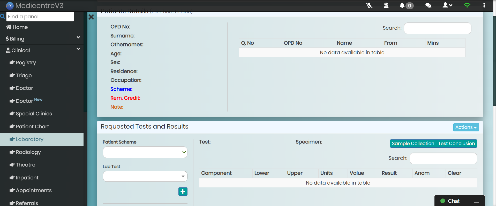Click the green Wi-Fi connection status icon
The image size is (496, 206).
point(467,5)
